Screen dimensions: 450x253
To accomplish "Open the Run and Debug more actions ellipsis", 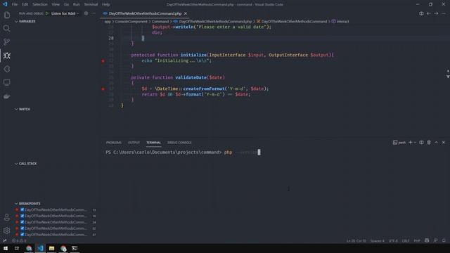I will [x=94, y=13].
